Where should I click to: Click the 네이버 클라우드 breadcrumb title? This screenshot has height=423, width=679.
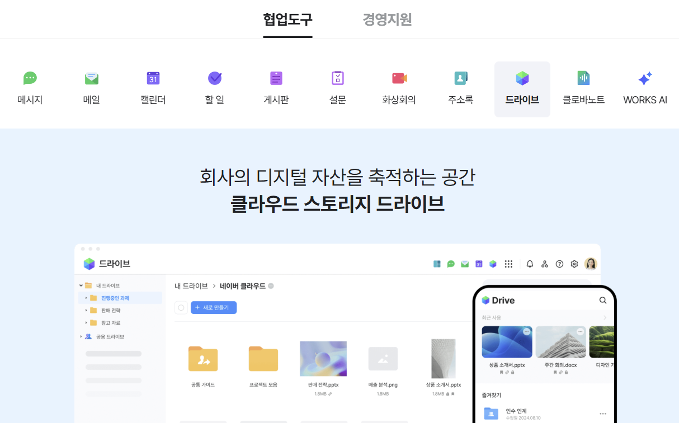click(x=243, y=286)
